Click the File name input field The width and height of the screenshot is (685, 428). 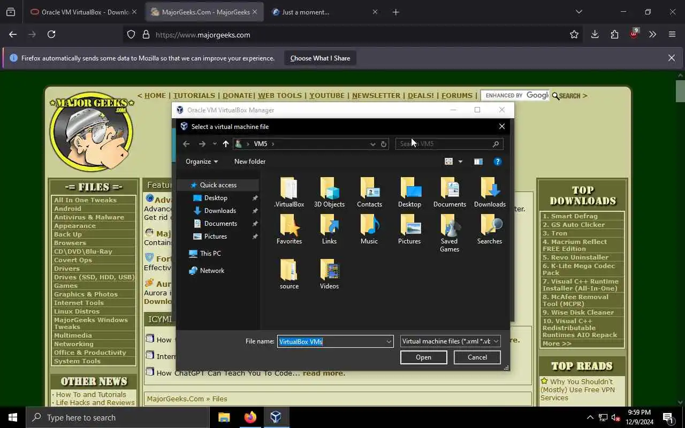(331, 341)
